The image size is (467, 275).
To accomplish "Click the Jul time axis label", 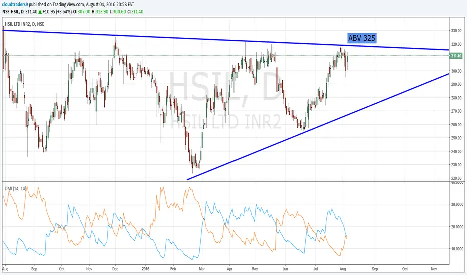I will click(316, 269).
